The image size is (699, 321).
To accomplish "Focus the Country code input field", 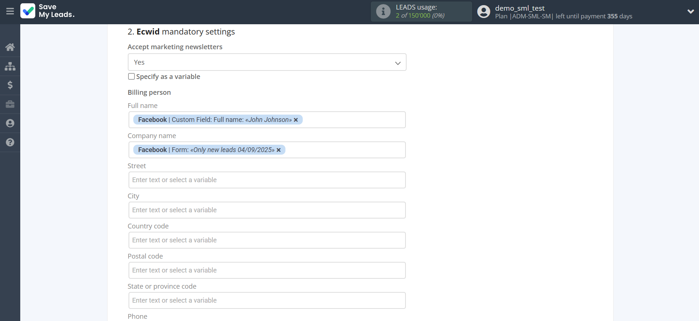I will click(x=267, y=240).
